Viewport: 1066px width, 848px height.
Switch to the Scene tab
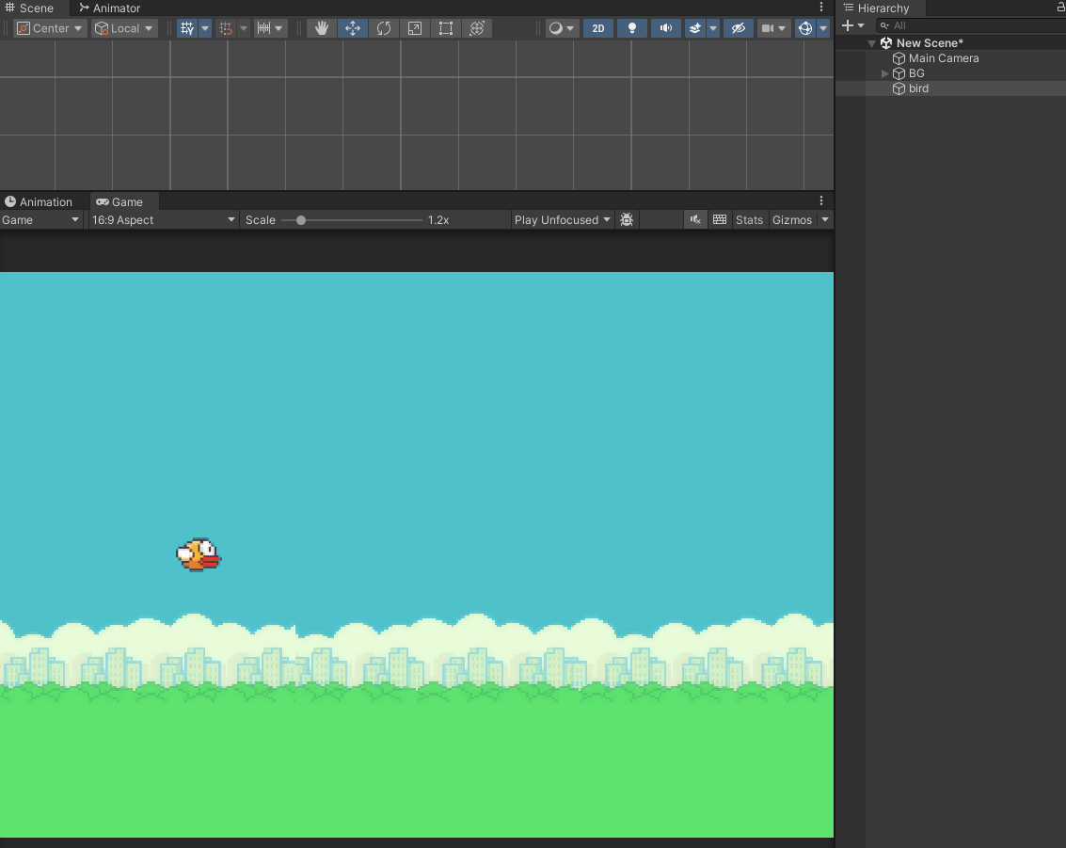(29, 8)
